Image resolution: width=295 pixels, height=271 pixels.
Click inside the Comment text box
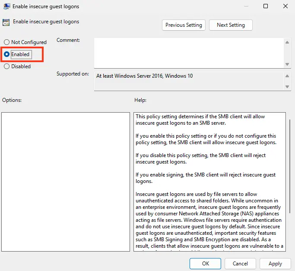pos(188,52)
